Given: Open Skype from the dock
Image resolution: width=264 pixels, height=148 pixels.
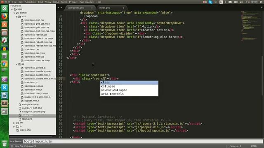Looking at the screenshot, I should (5, 88).
